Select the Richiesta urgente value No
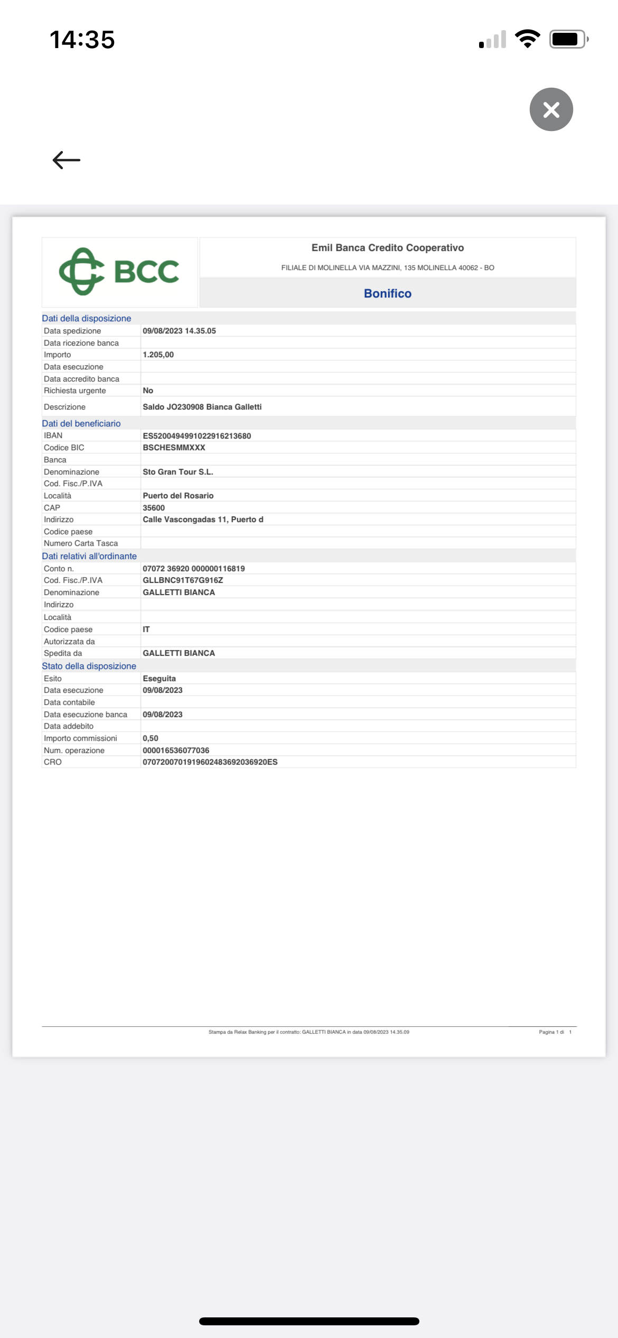Screen dimensions: 618x1338 pos(148,391)
